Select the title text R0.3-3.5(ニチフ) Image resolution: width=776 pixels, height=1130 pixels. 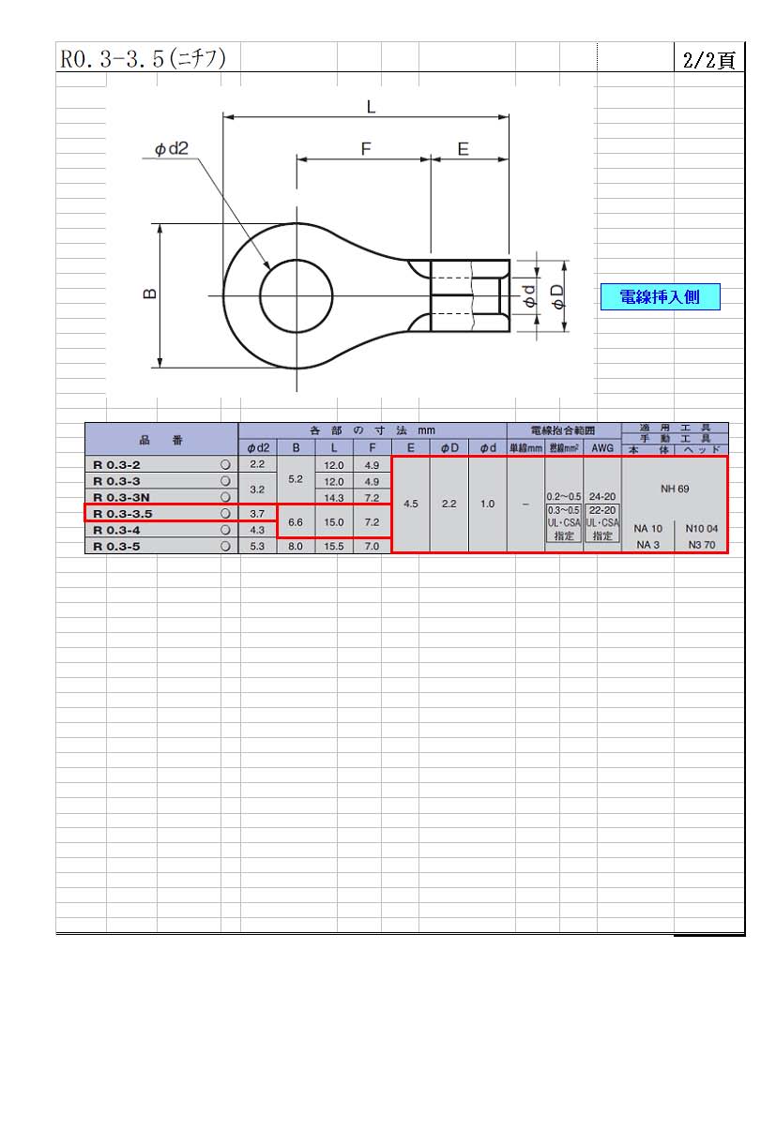click(x=144, y=58)
